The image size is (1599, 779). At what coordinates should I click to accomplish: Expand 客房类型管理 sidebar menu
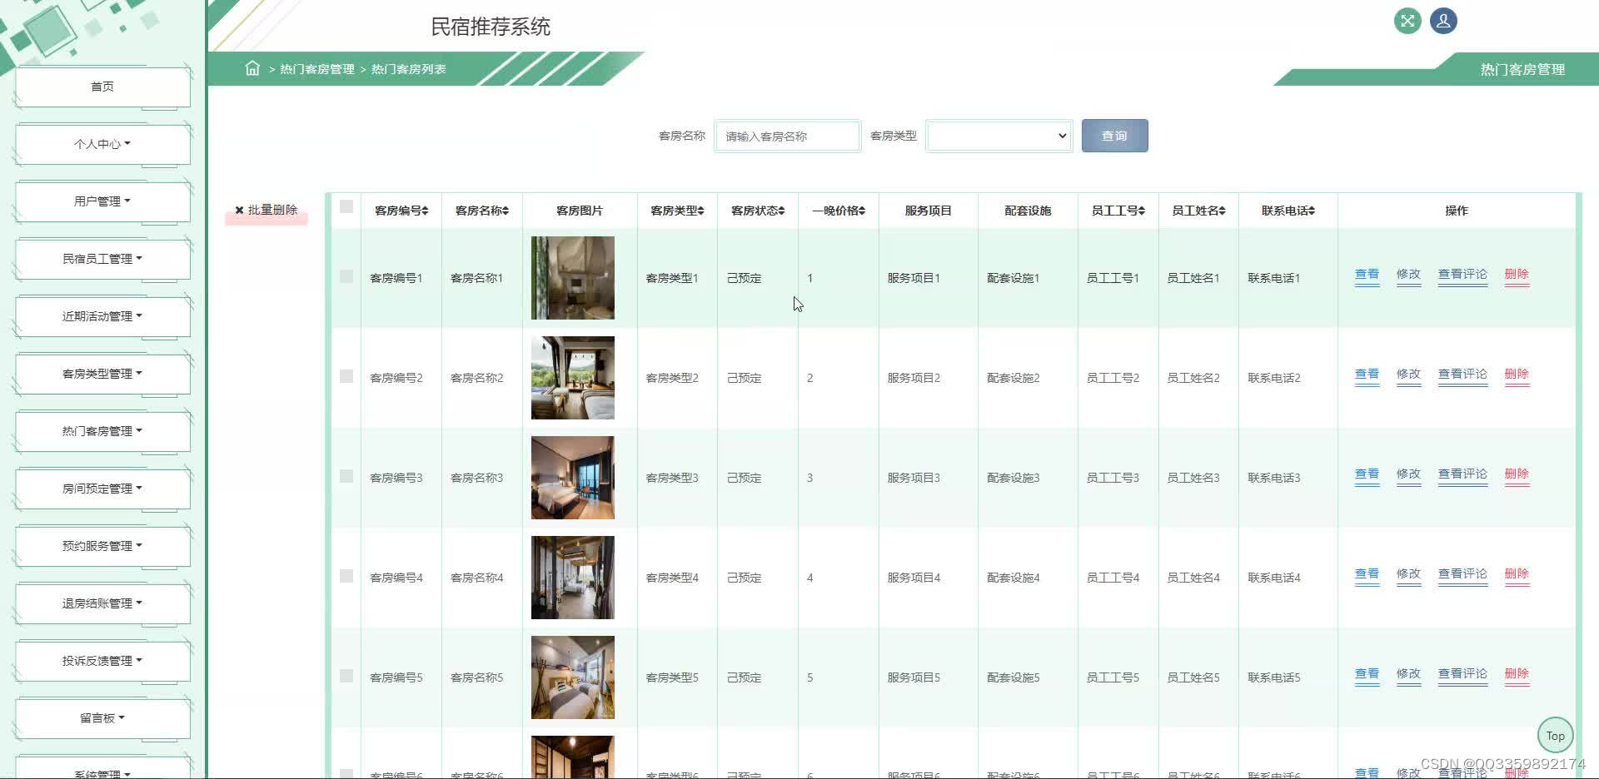click(x=102, y=374)
